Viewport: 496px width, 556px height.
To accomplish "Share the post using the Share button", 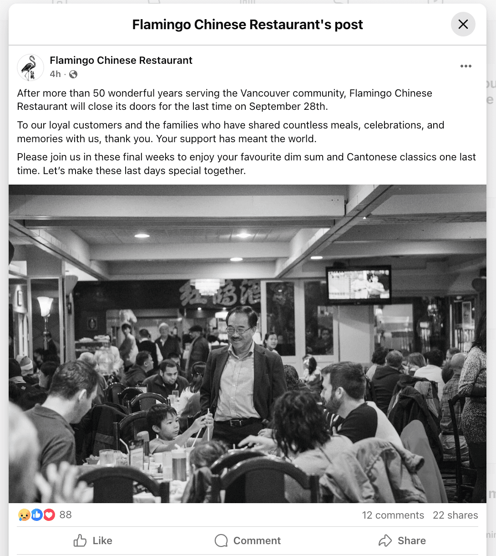I will 402,541.
